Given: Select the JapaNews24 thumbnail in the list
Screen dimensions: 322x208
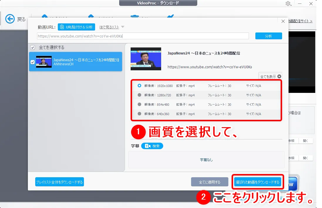Looking at the screenshot, I should tap(44, 62).
